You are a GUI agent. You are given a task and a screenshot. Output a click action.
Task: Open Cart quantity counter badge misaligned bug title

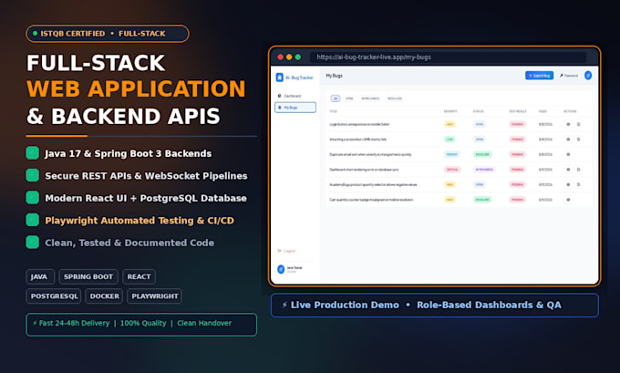click(371, 200)
